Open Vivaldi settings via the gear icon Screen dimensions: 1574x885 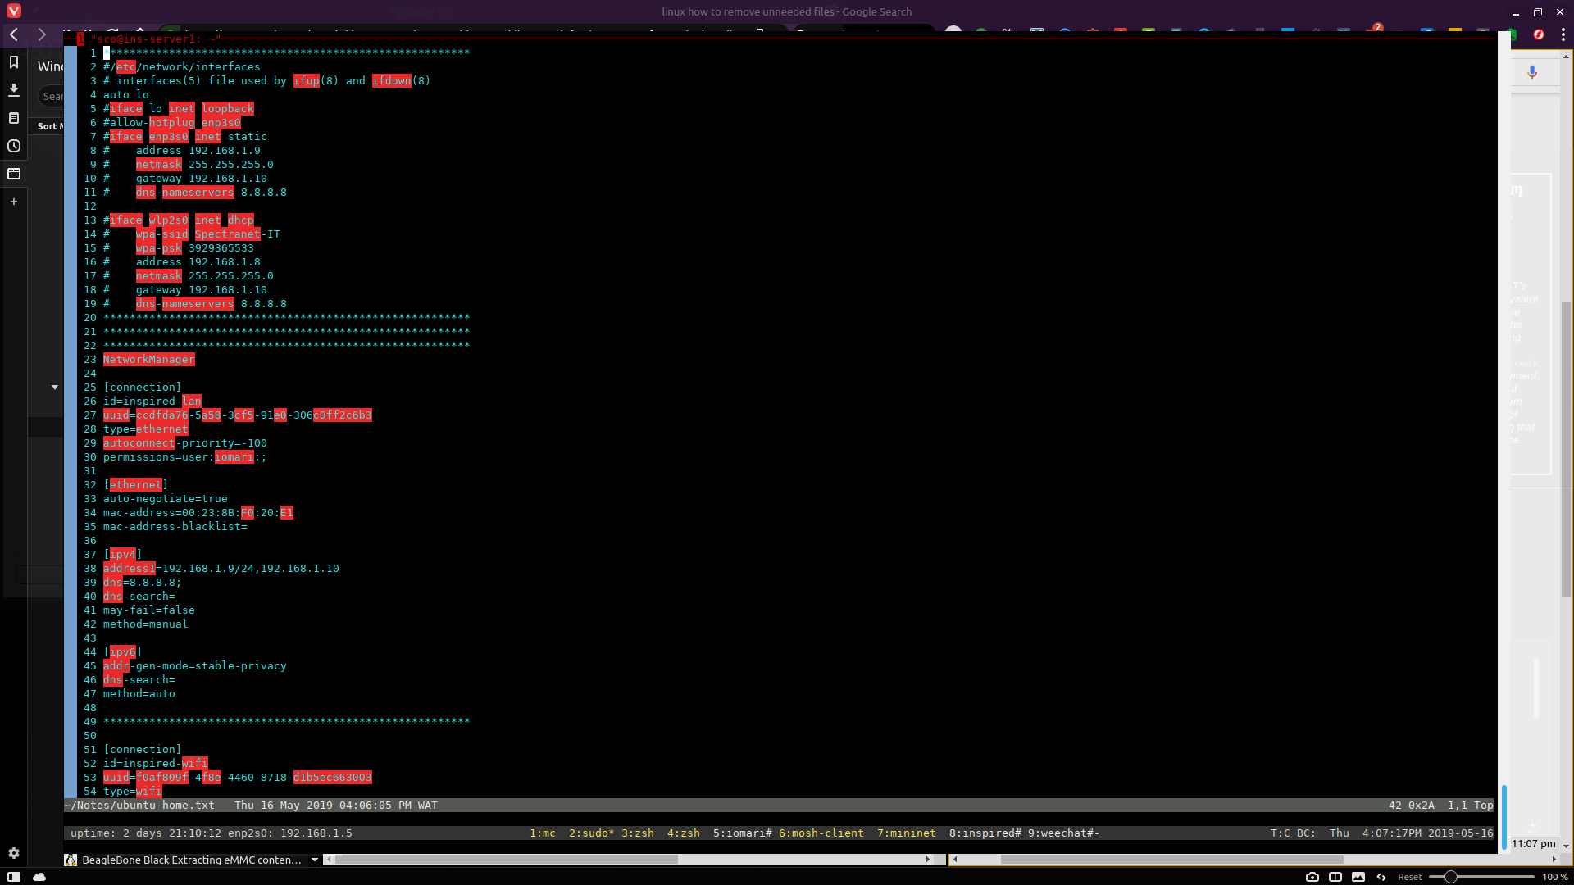point(14,853)
